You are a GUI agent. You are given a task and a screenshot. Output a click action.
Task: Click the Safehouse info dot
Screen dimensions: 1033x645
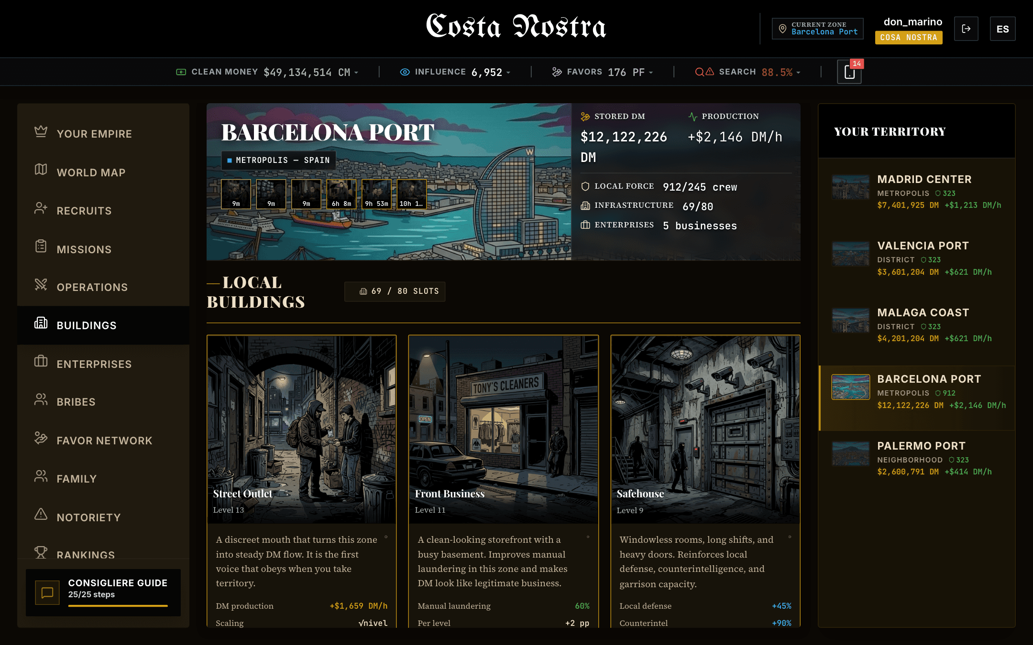[x=790, y=537]
